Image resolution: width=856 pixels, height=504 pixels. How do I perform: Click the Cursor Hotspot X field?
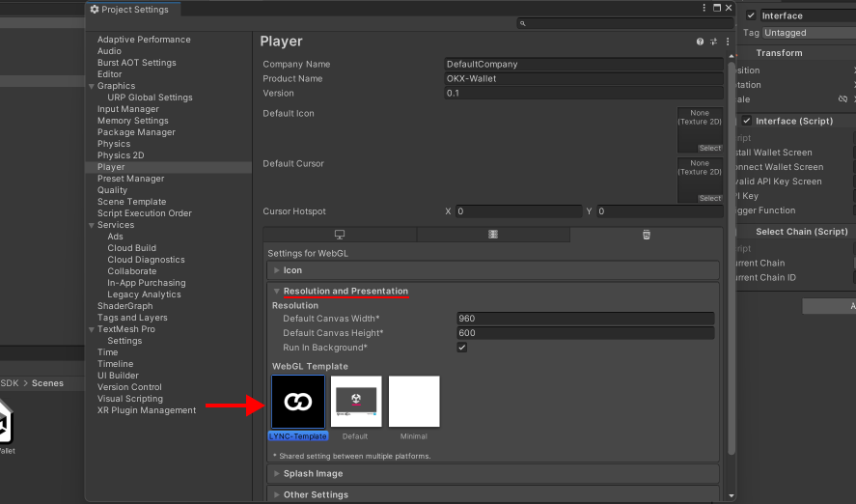tap(518, 211)
